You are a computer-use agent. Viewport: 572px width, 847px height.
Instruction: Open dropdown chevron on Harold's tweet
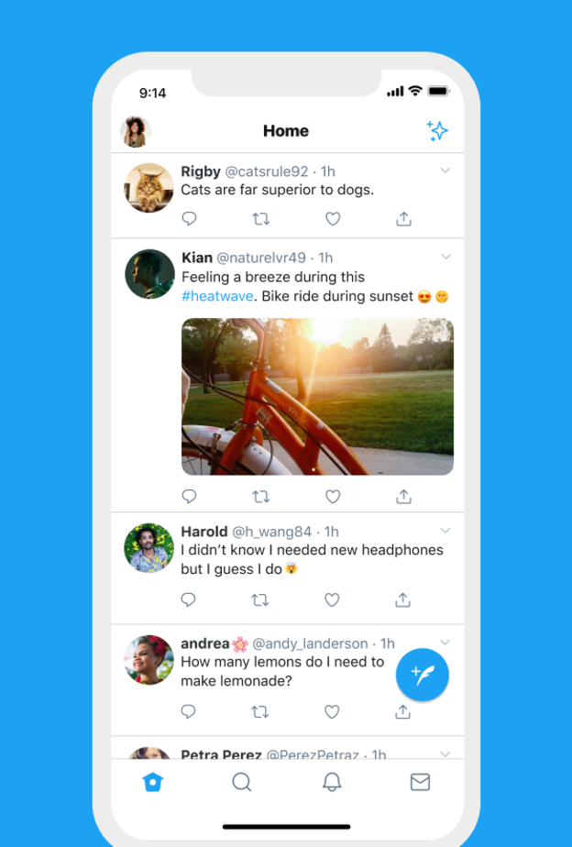pyautogui.click(x=445, y=531)
